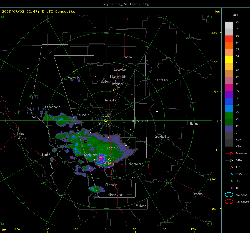Select the RockyMH label
Screen dimensions: 250x233
click(73, 78)
